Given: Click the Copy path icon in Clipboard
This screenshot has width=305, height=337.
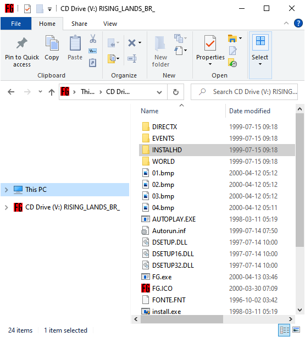Looking at the screenshot, I should pyautogui.click(x=92, y=51).
